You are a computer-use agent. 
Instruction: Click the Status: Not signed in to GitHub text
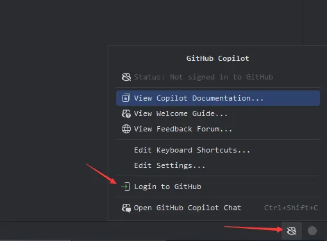203,77
